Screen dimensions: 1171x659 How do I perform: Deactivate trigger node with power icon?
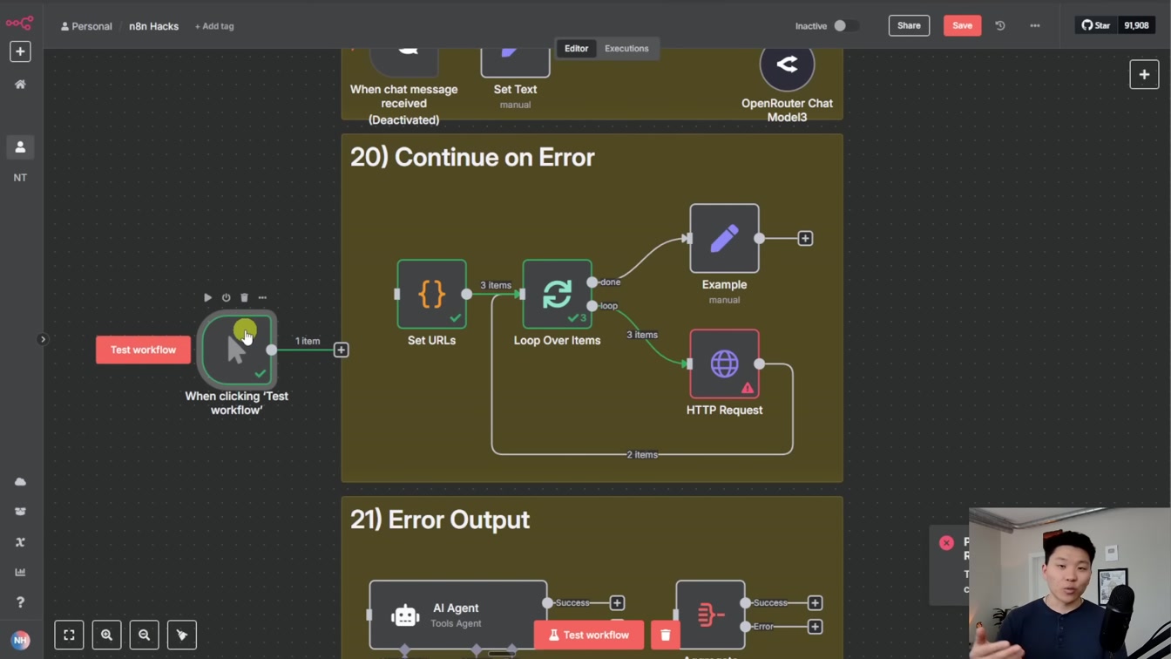coord(226,297)
